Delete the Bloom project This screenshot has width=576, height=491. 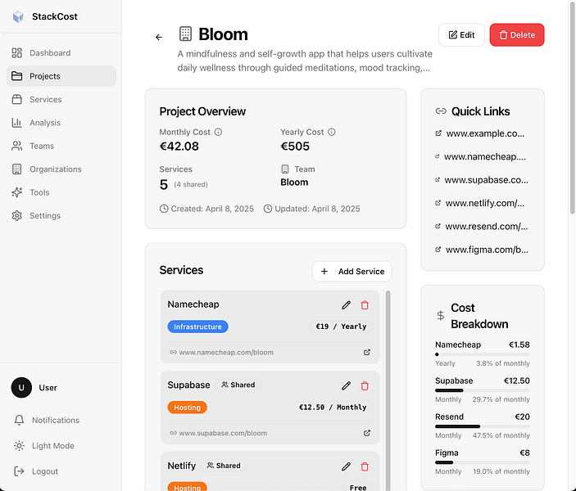517,35
